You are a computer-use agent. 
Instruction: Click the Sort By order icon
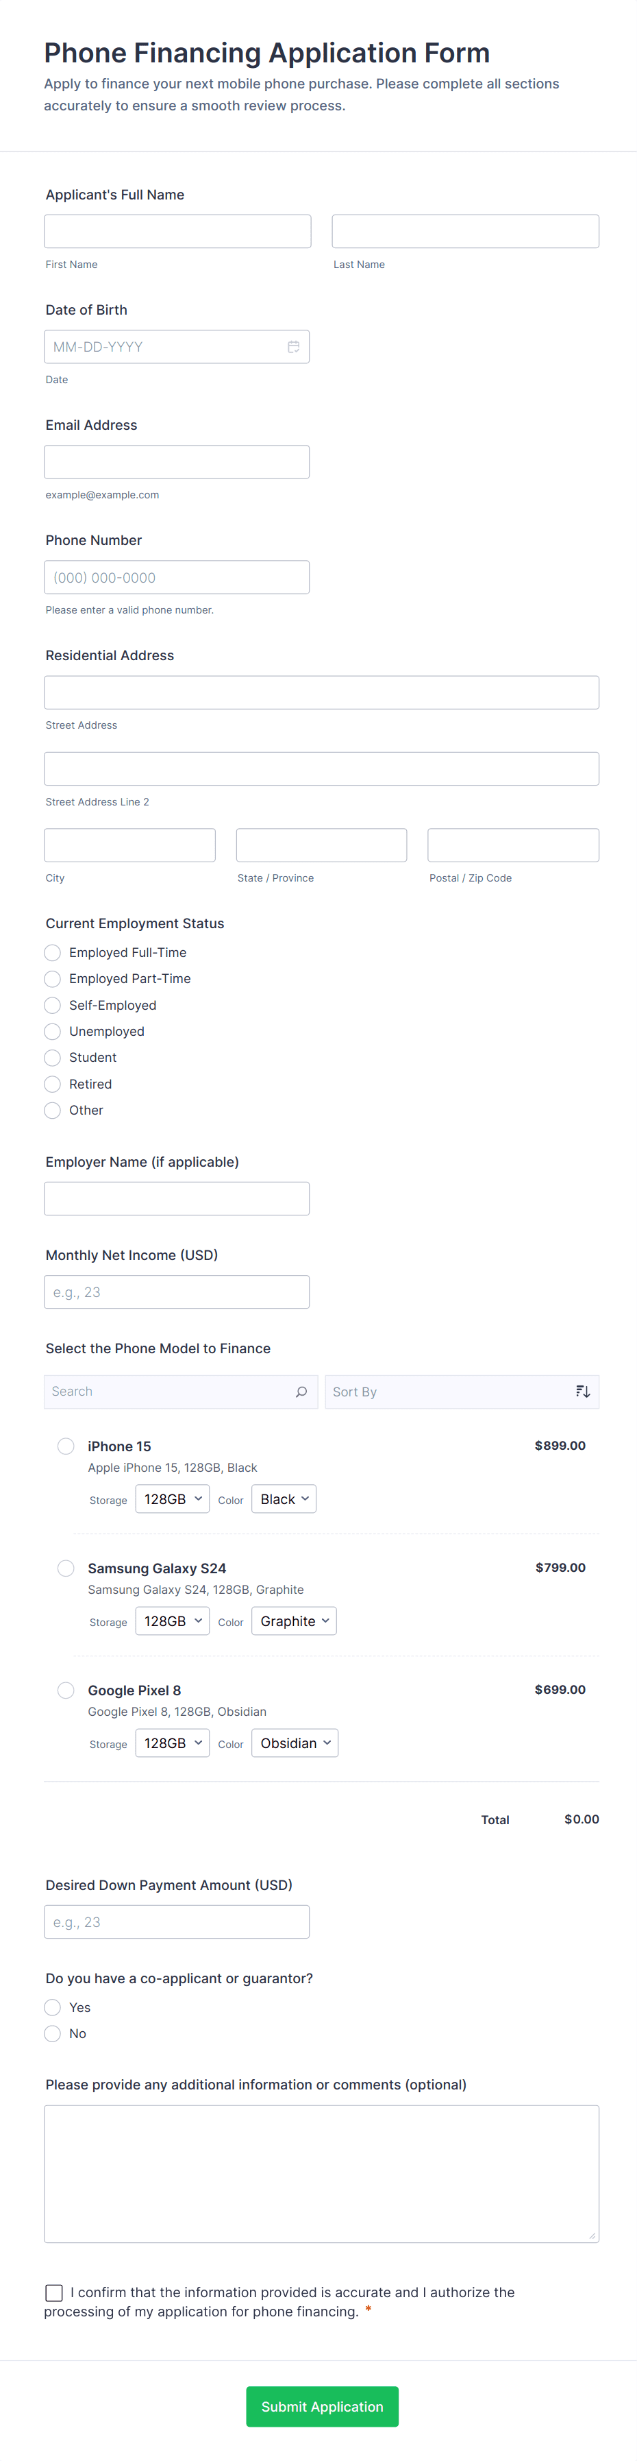tap(583, 1392)
